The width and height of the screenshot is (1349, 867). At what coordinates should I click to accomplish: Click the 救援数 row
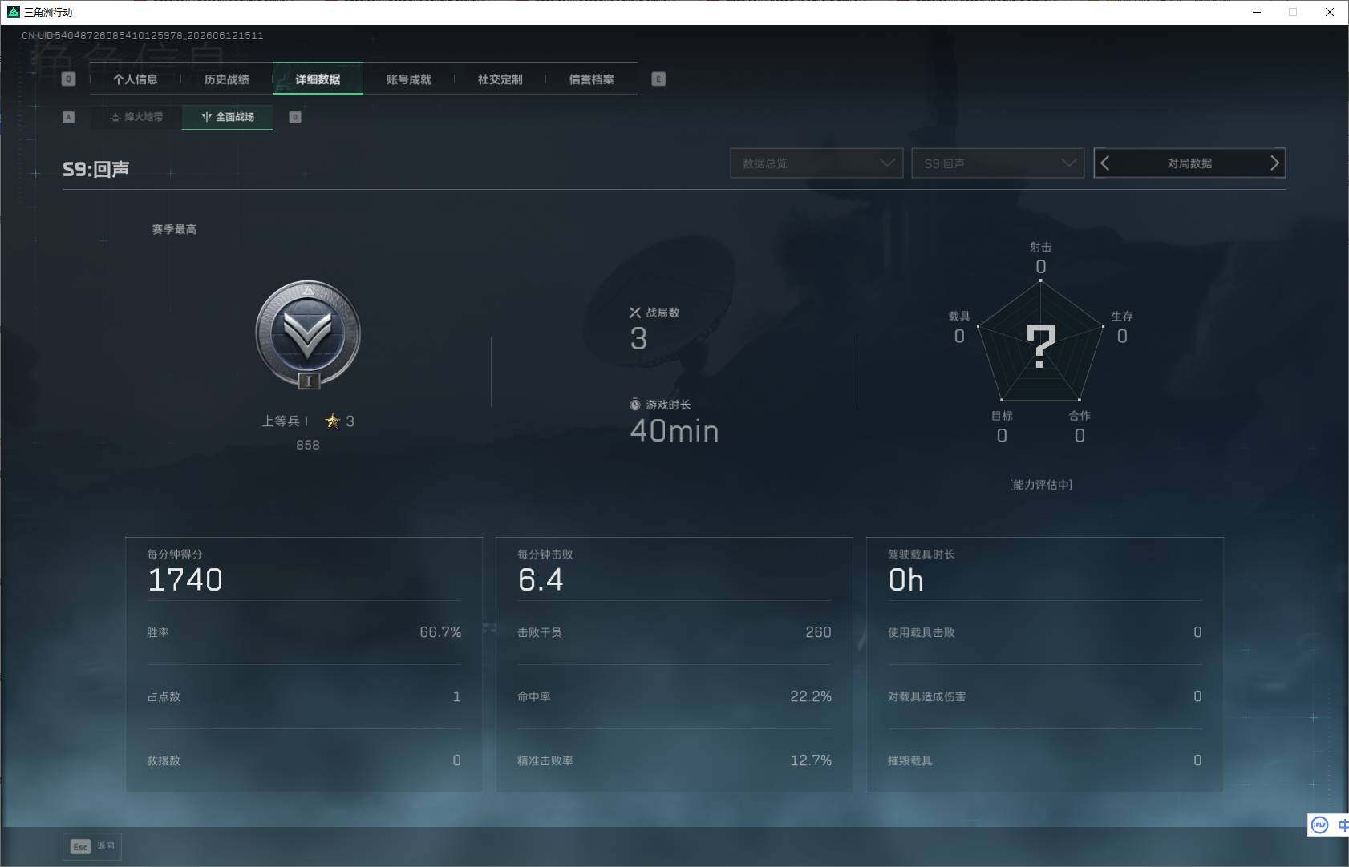[304, 760]
